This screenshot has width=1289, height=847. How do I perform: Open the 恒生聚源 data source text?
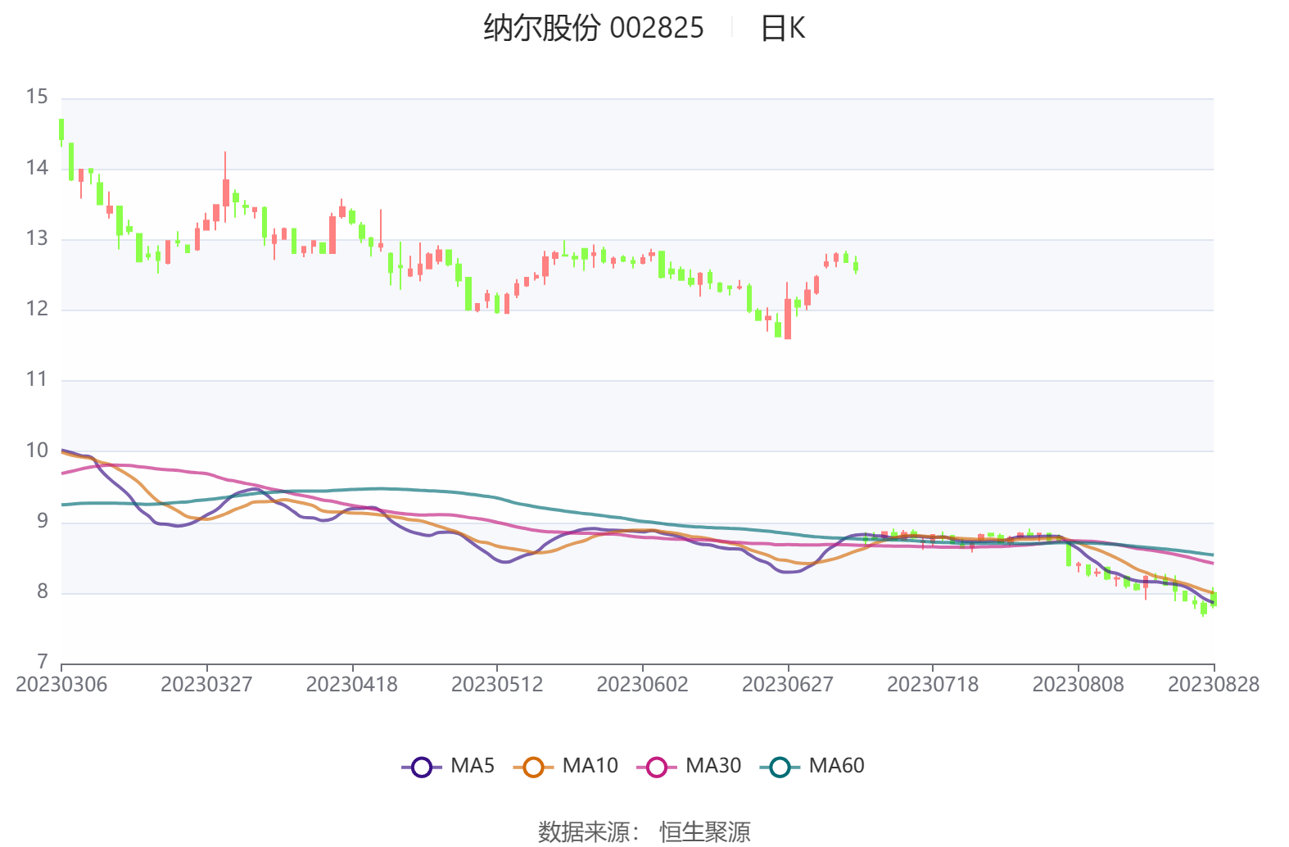704,831
